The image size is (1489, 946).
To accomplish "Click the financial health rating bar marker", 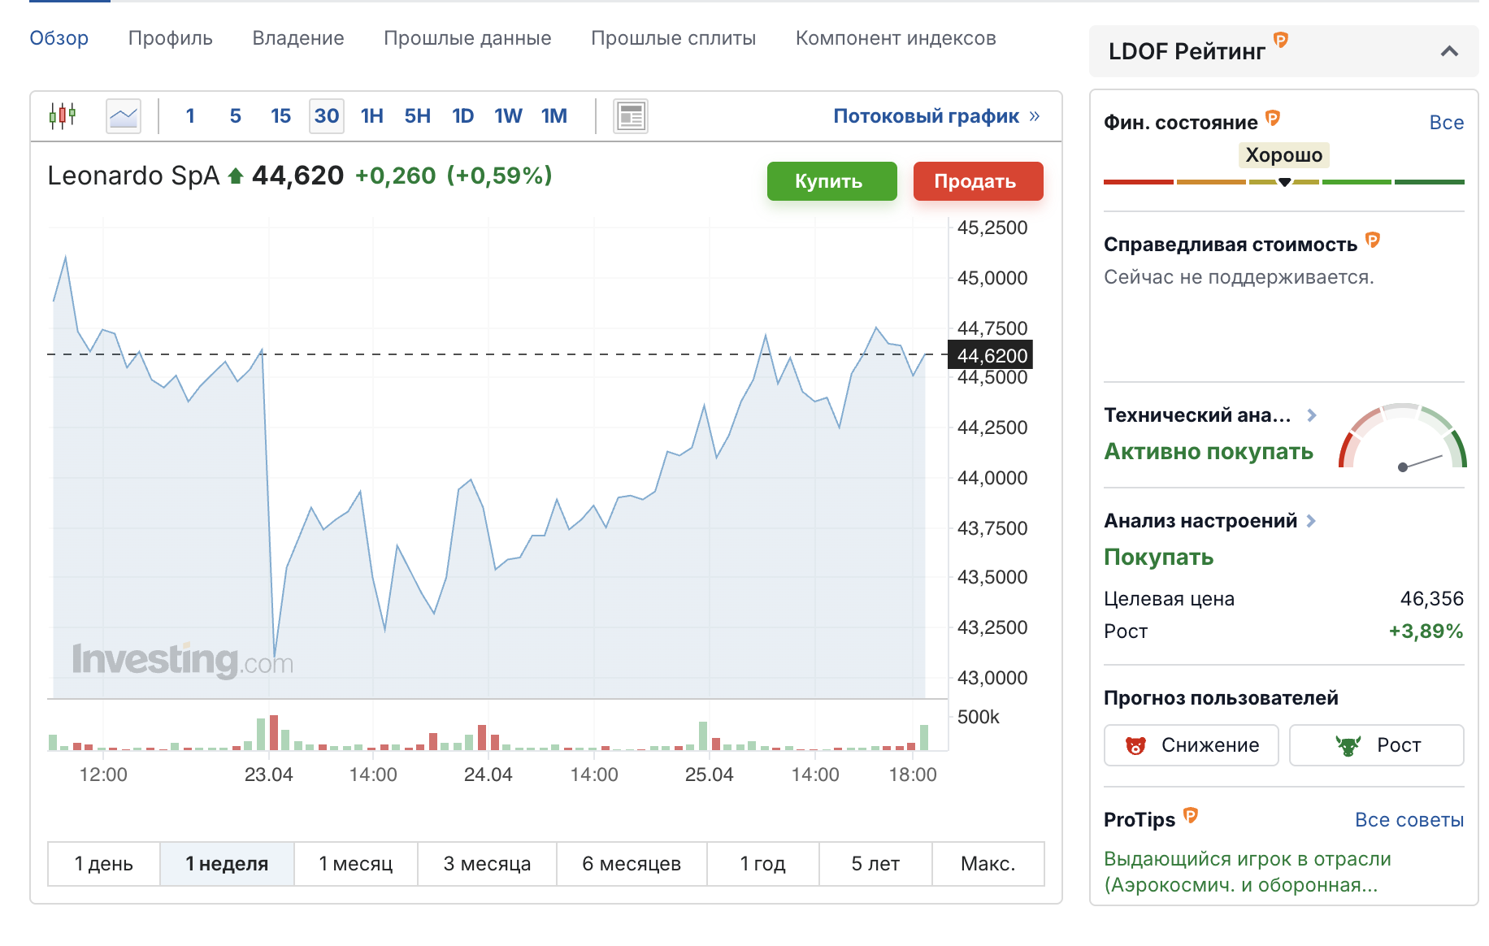I will tap(1284, 182).
